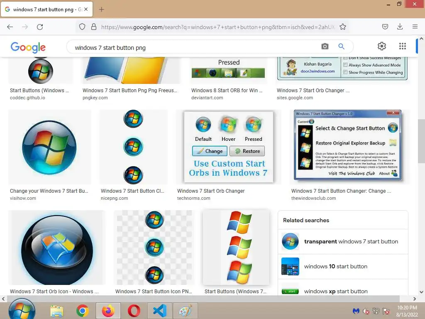The image size is (425, 319).
Task: Open bottom-row 'Start Buttons (Windows 7...' caption
Action: (236, 291)
